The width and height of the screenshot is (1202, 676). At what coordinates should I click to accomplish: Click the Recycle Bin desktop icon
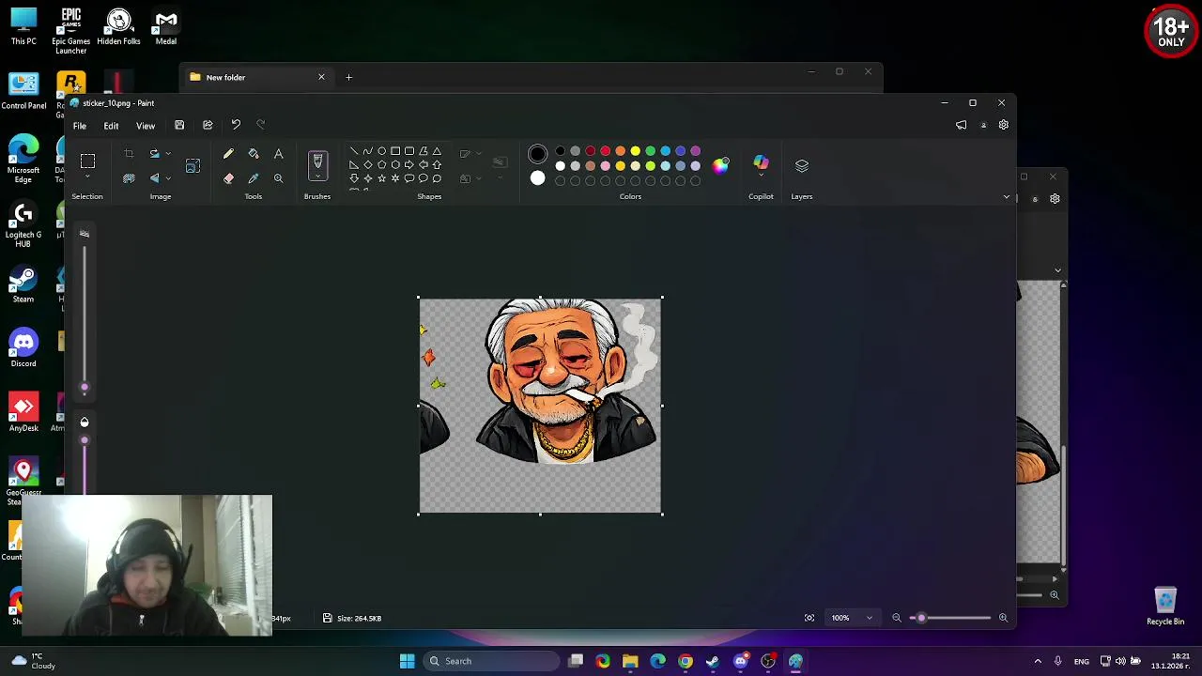[1165, 607]
